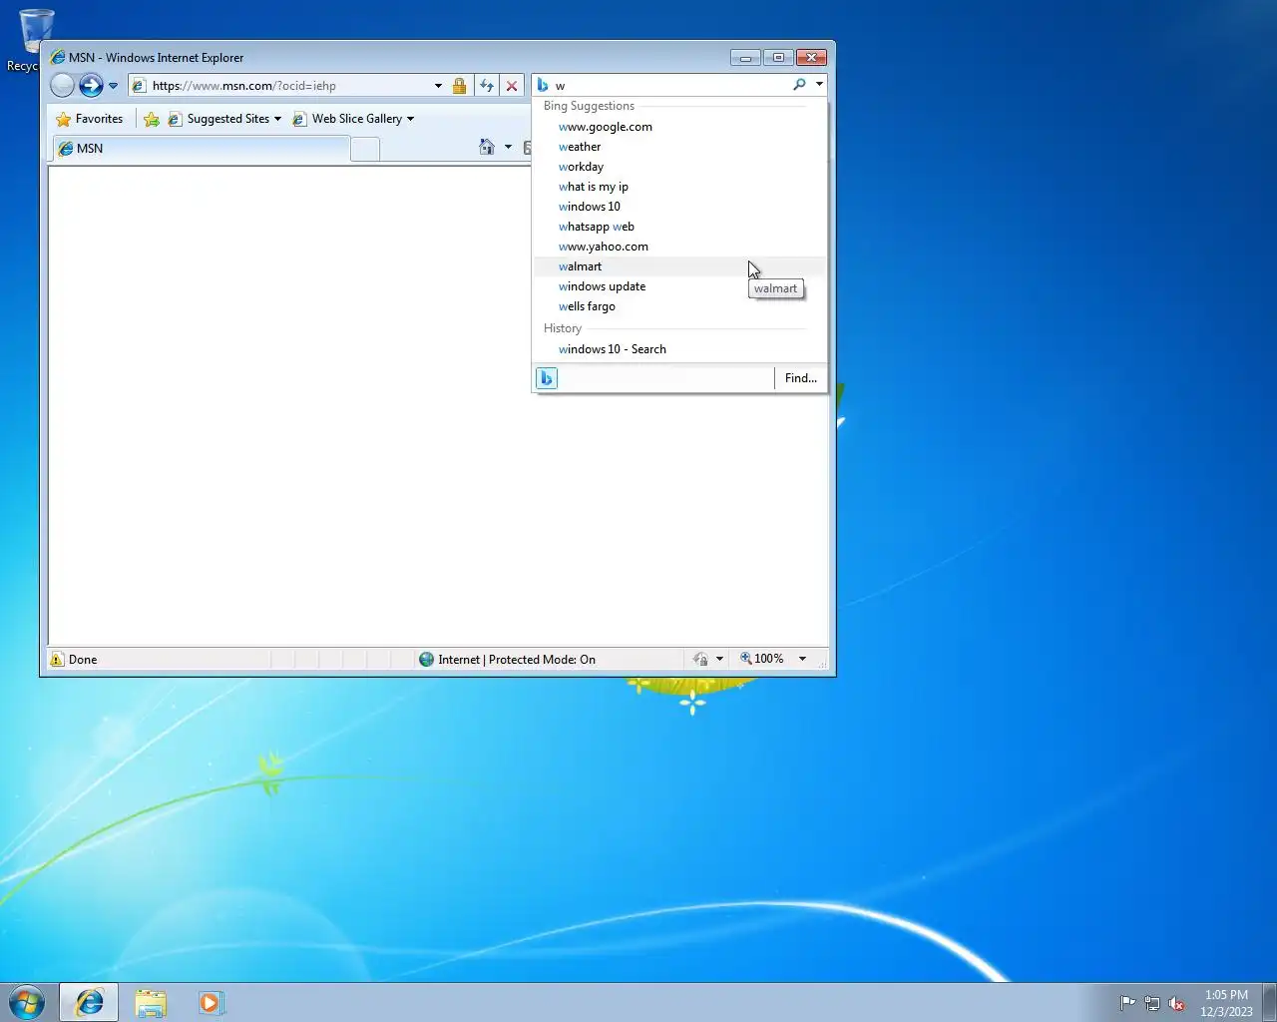Click the greyed Back navigation button
The image size is (1277, 1022).
pyautogui.click(x=62, y=86)
